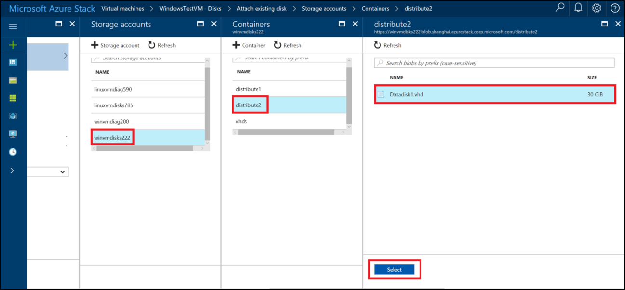
Task: Open the settings gear in the top bar
Action: [x=597, y=8]
